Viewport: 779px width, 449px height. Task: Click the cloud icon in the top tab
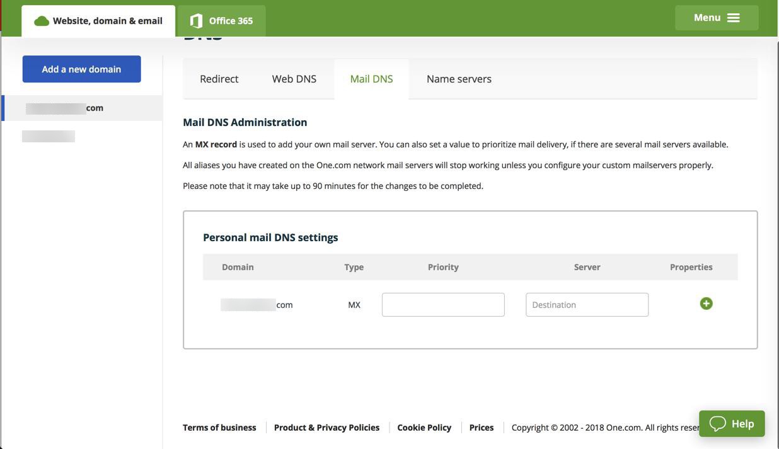[x=42, y=21]
